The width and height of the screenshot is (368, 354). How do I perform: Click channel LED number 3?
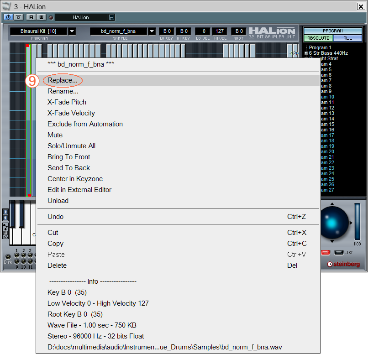click(x=30, y=255)
